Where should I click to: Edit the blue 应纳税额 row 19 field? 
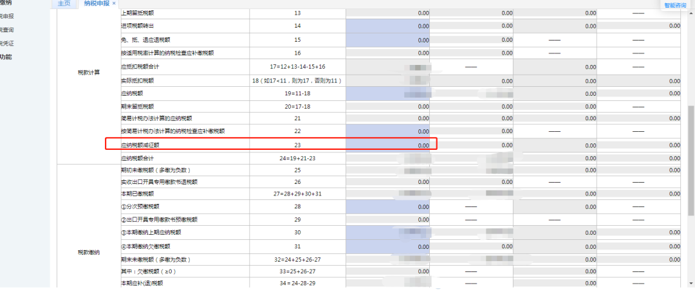387,93
